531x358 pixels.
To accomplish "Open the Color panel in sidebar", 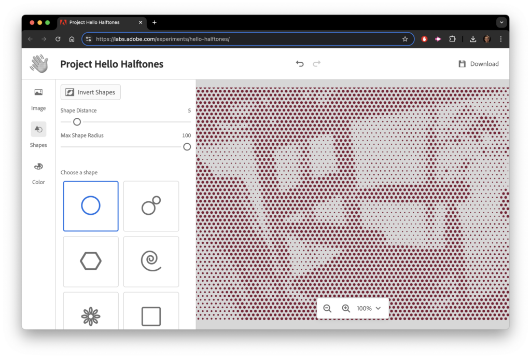I will pyautogui.click(x=38, y=173).
